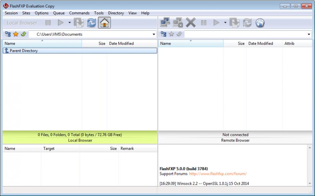Click the log scrollbar down arrow
The image size is (315, 196).
310,183
